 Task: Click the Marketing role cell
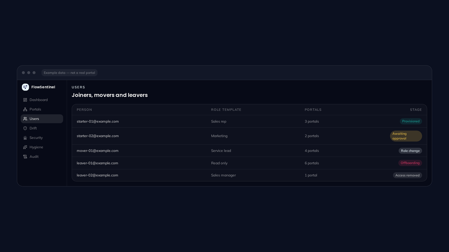coord(219,136)
